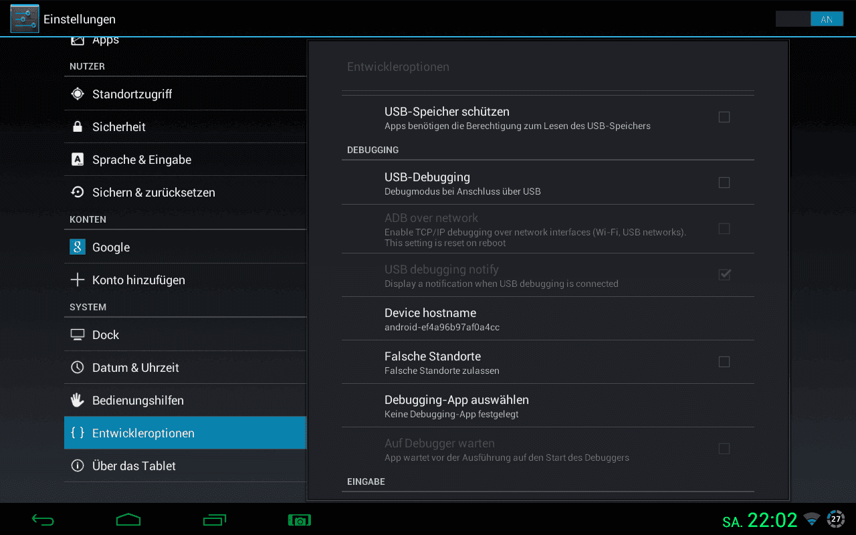Tap the Einstellungen settings app icon
The width and height of the screenshot is (856, 535).
click(x=25, y=19)
